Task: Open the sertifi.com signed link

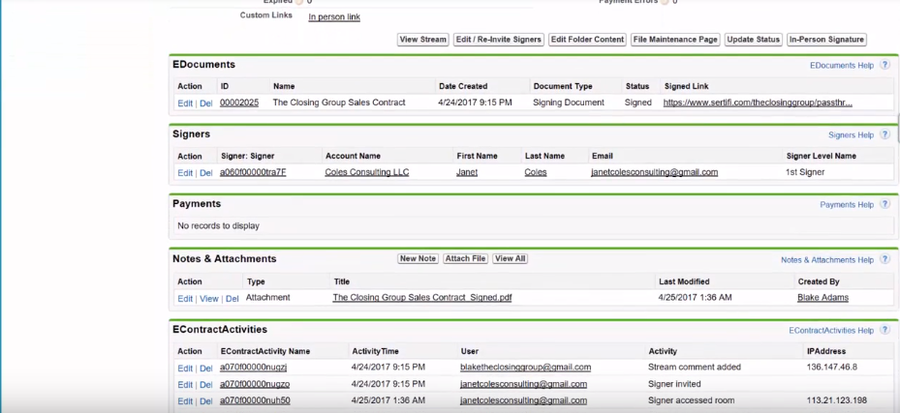Action: tap(758, 103)
